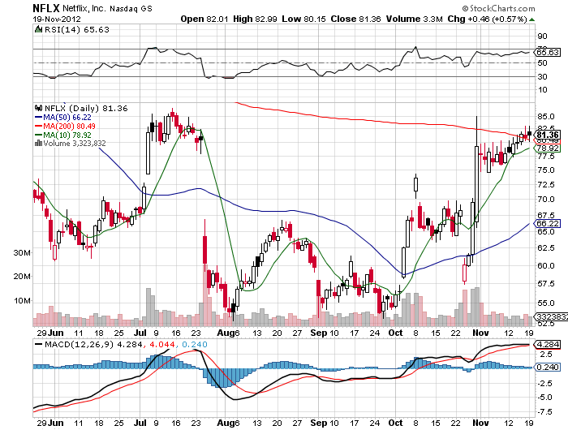568x430 pixels.
Task: Click the 'Close 81.36' header value
Action: 355,19
